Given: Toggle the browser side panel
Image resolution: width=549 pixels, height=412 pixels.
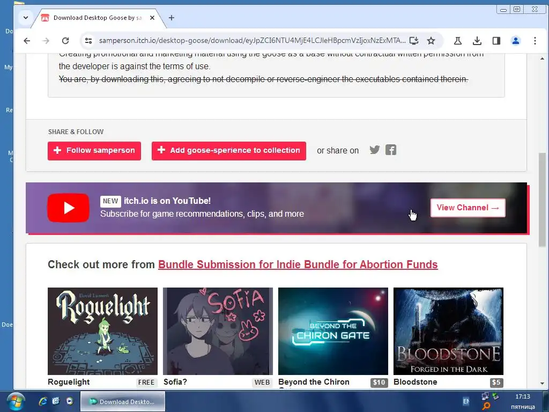Looking at the screenshot, I should [496, 41].
